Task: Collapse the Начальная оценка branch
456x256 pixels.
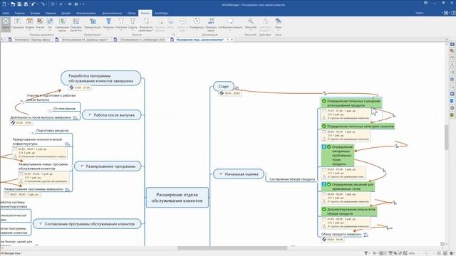Action: [221, 174]
